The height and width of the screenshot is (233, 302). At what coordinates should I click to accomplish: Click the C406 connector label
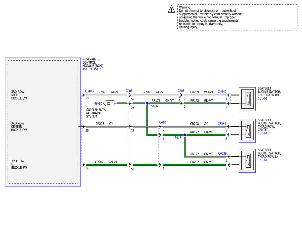tap(129, 91)
